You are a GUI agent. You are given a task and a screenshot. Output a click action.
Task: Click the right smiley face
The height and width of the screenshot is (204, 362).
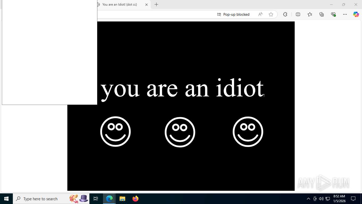(x=248, y=132)
